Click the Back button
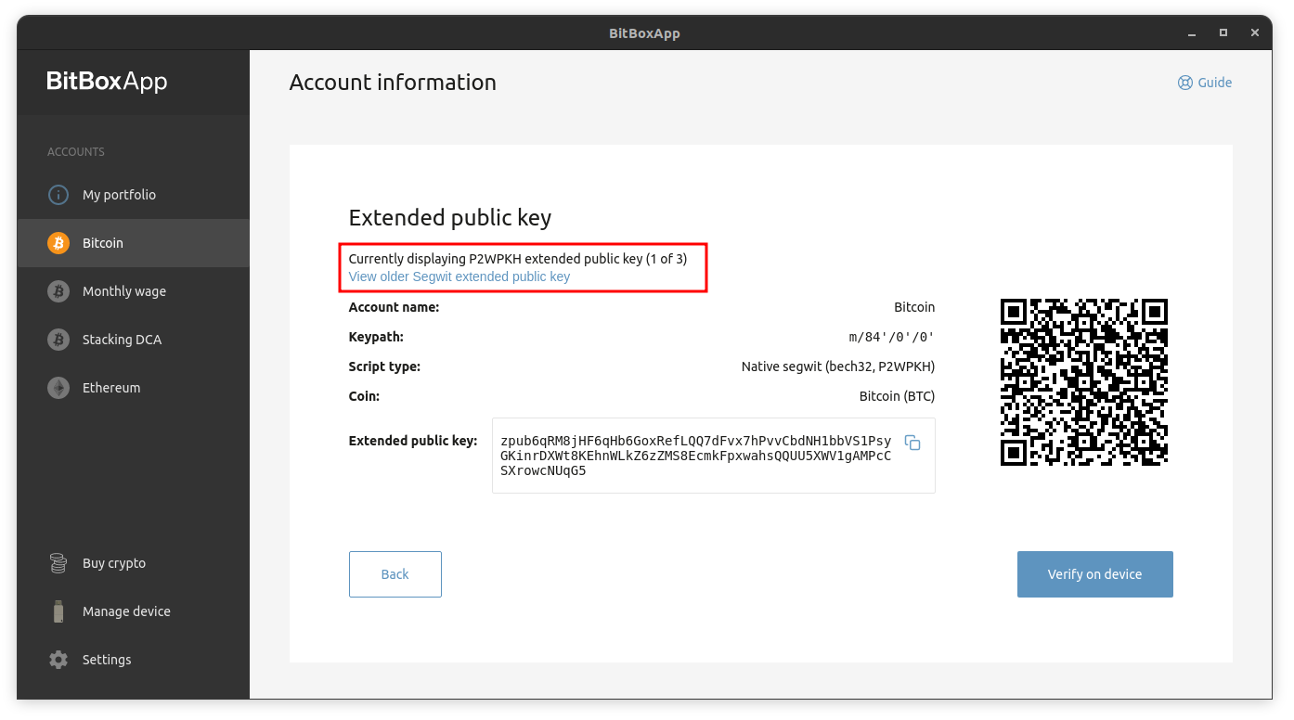Image resolution: width=1294 pixels, height=720 pixels. (x=395, y=574)
